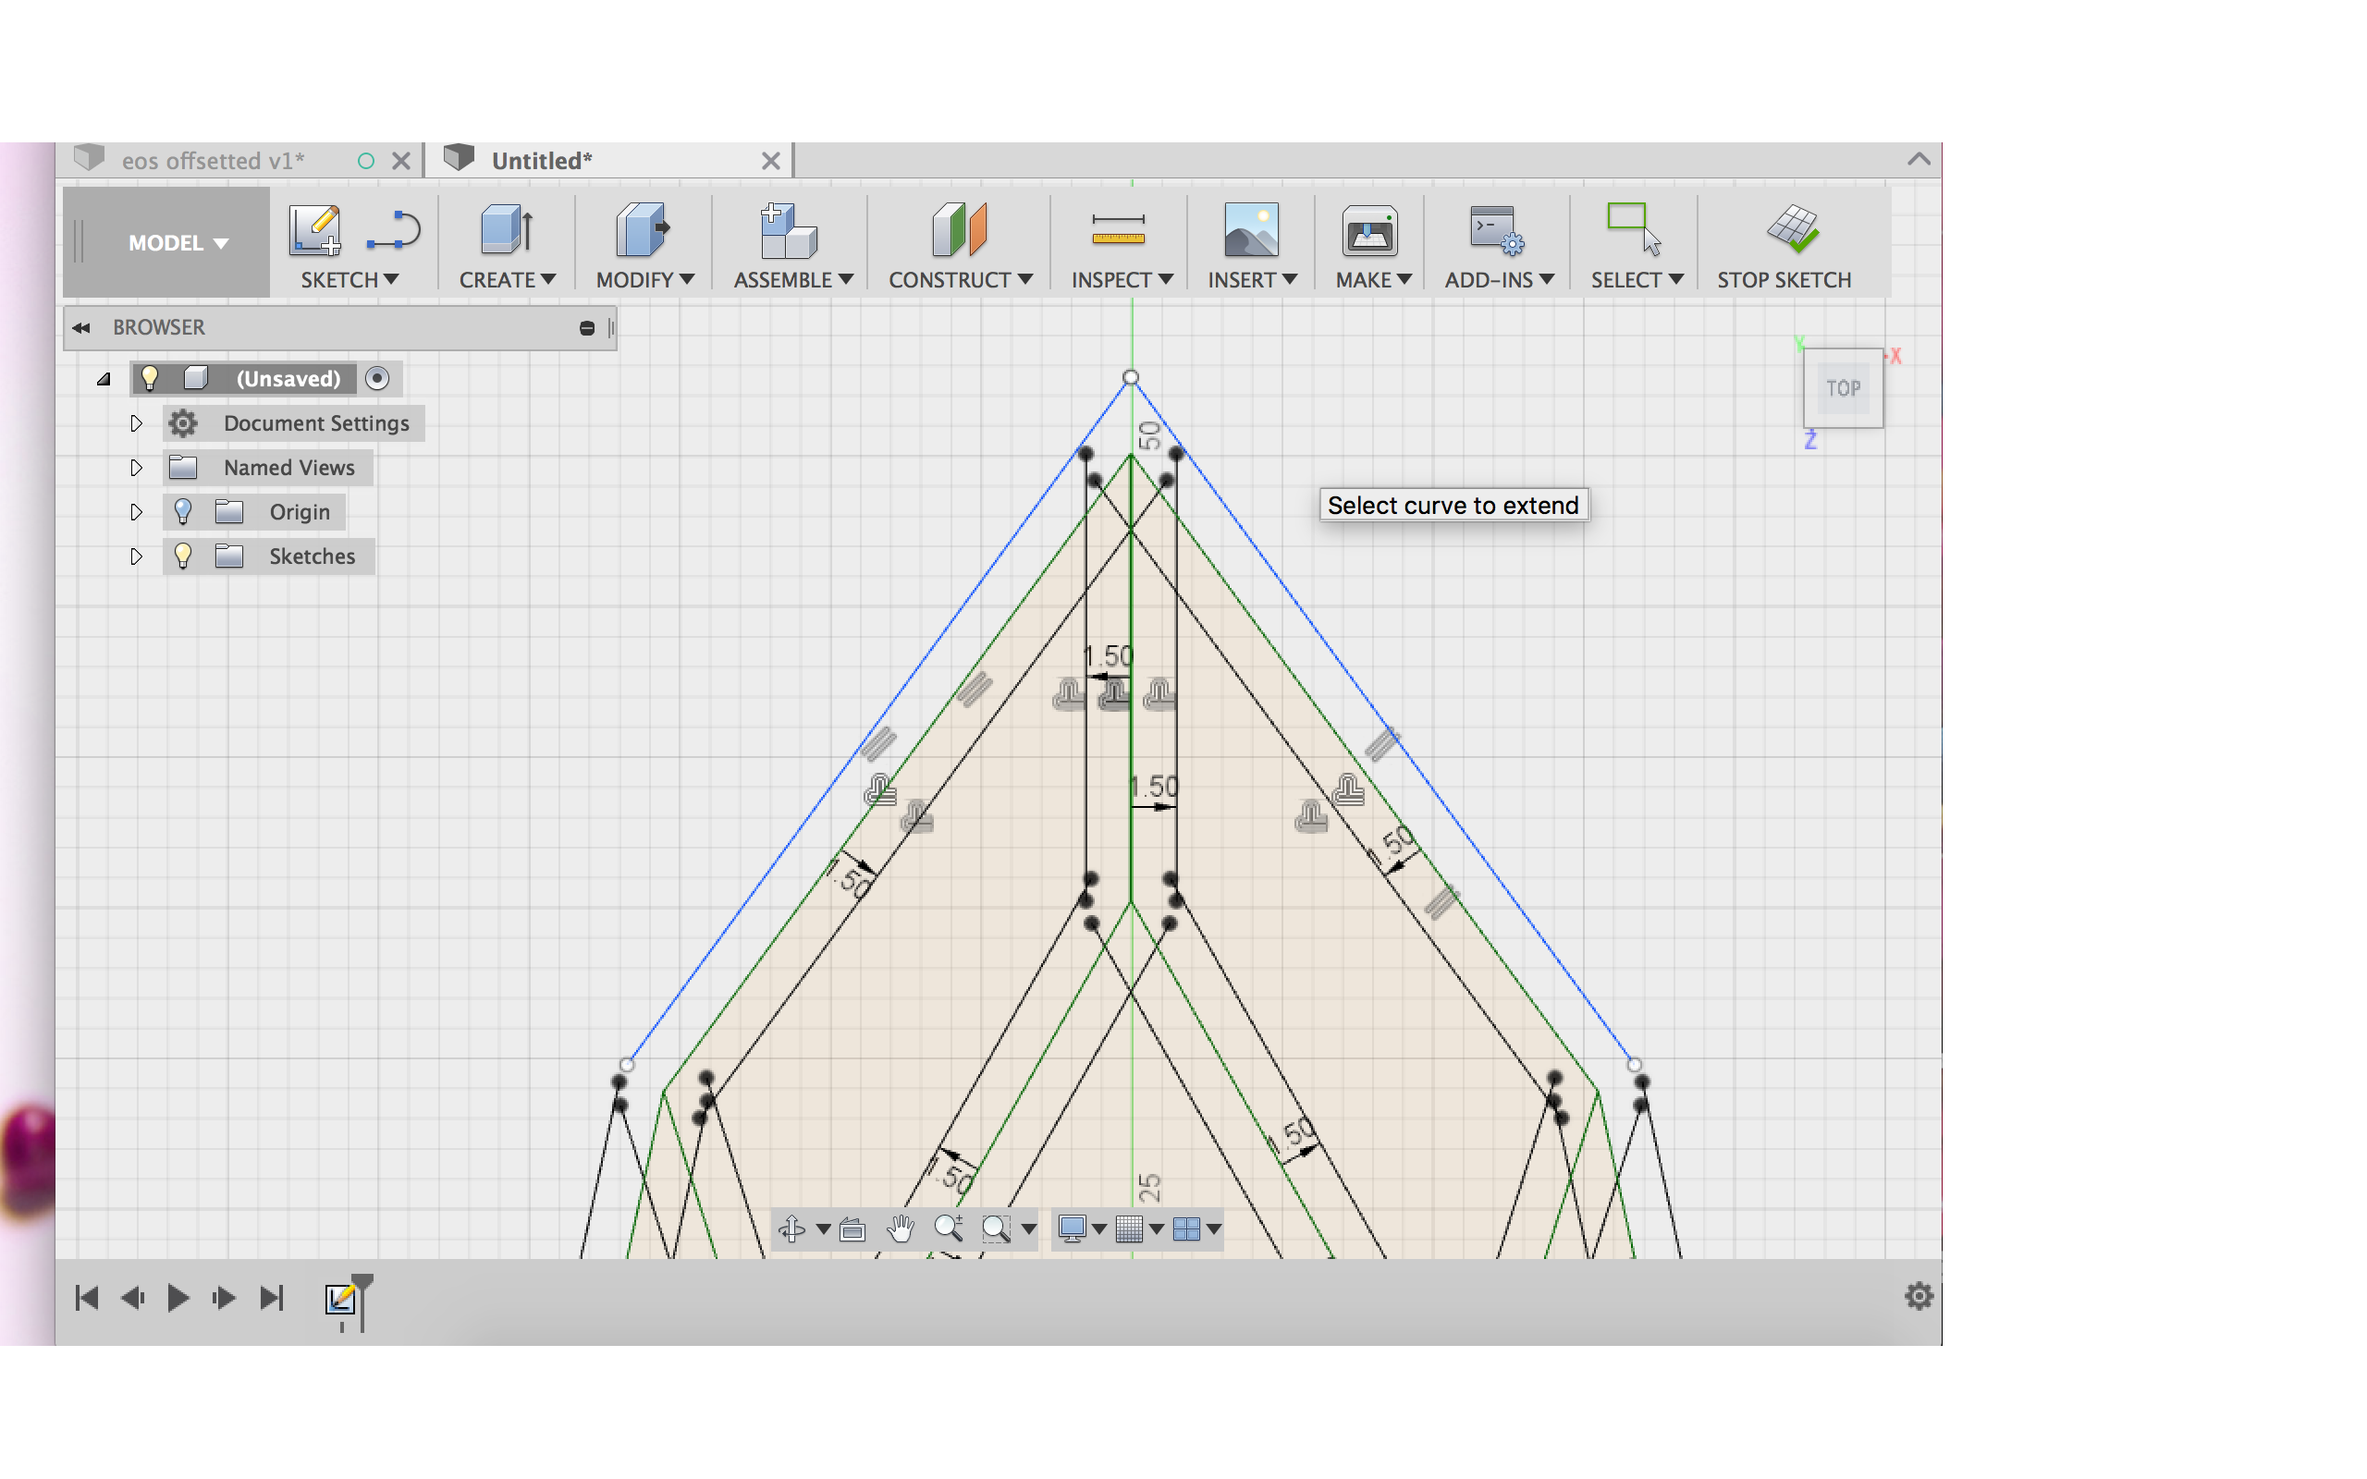Switch to the eos offsetted v1 tab
The width and height of the screenshot is (2367, 1479).
tap(214, 161)
